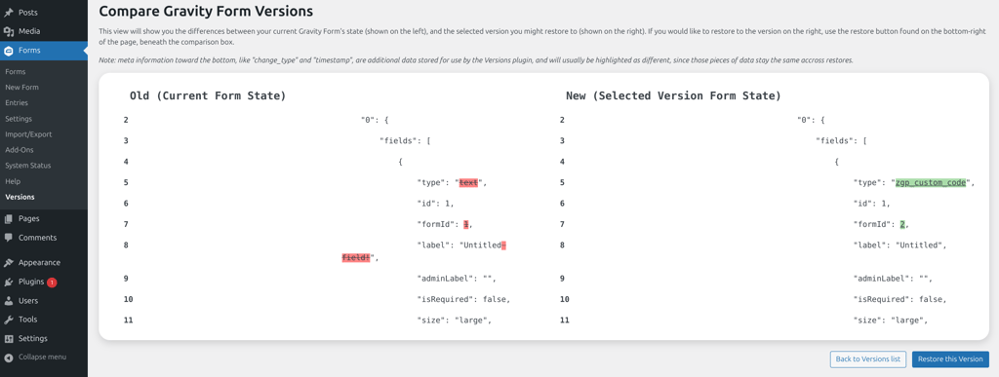Click the Settings sliders icon
This screenshot has width=999, height=377.
8,339
